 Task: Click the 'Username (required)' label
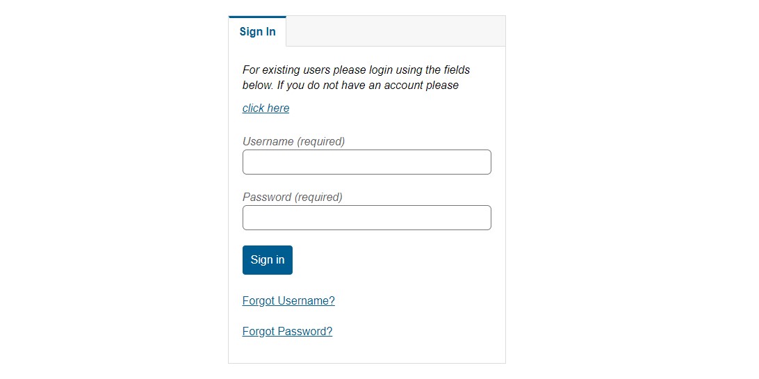tap(293, 142)
